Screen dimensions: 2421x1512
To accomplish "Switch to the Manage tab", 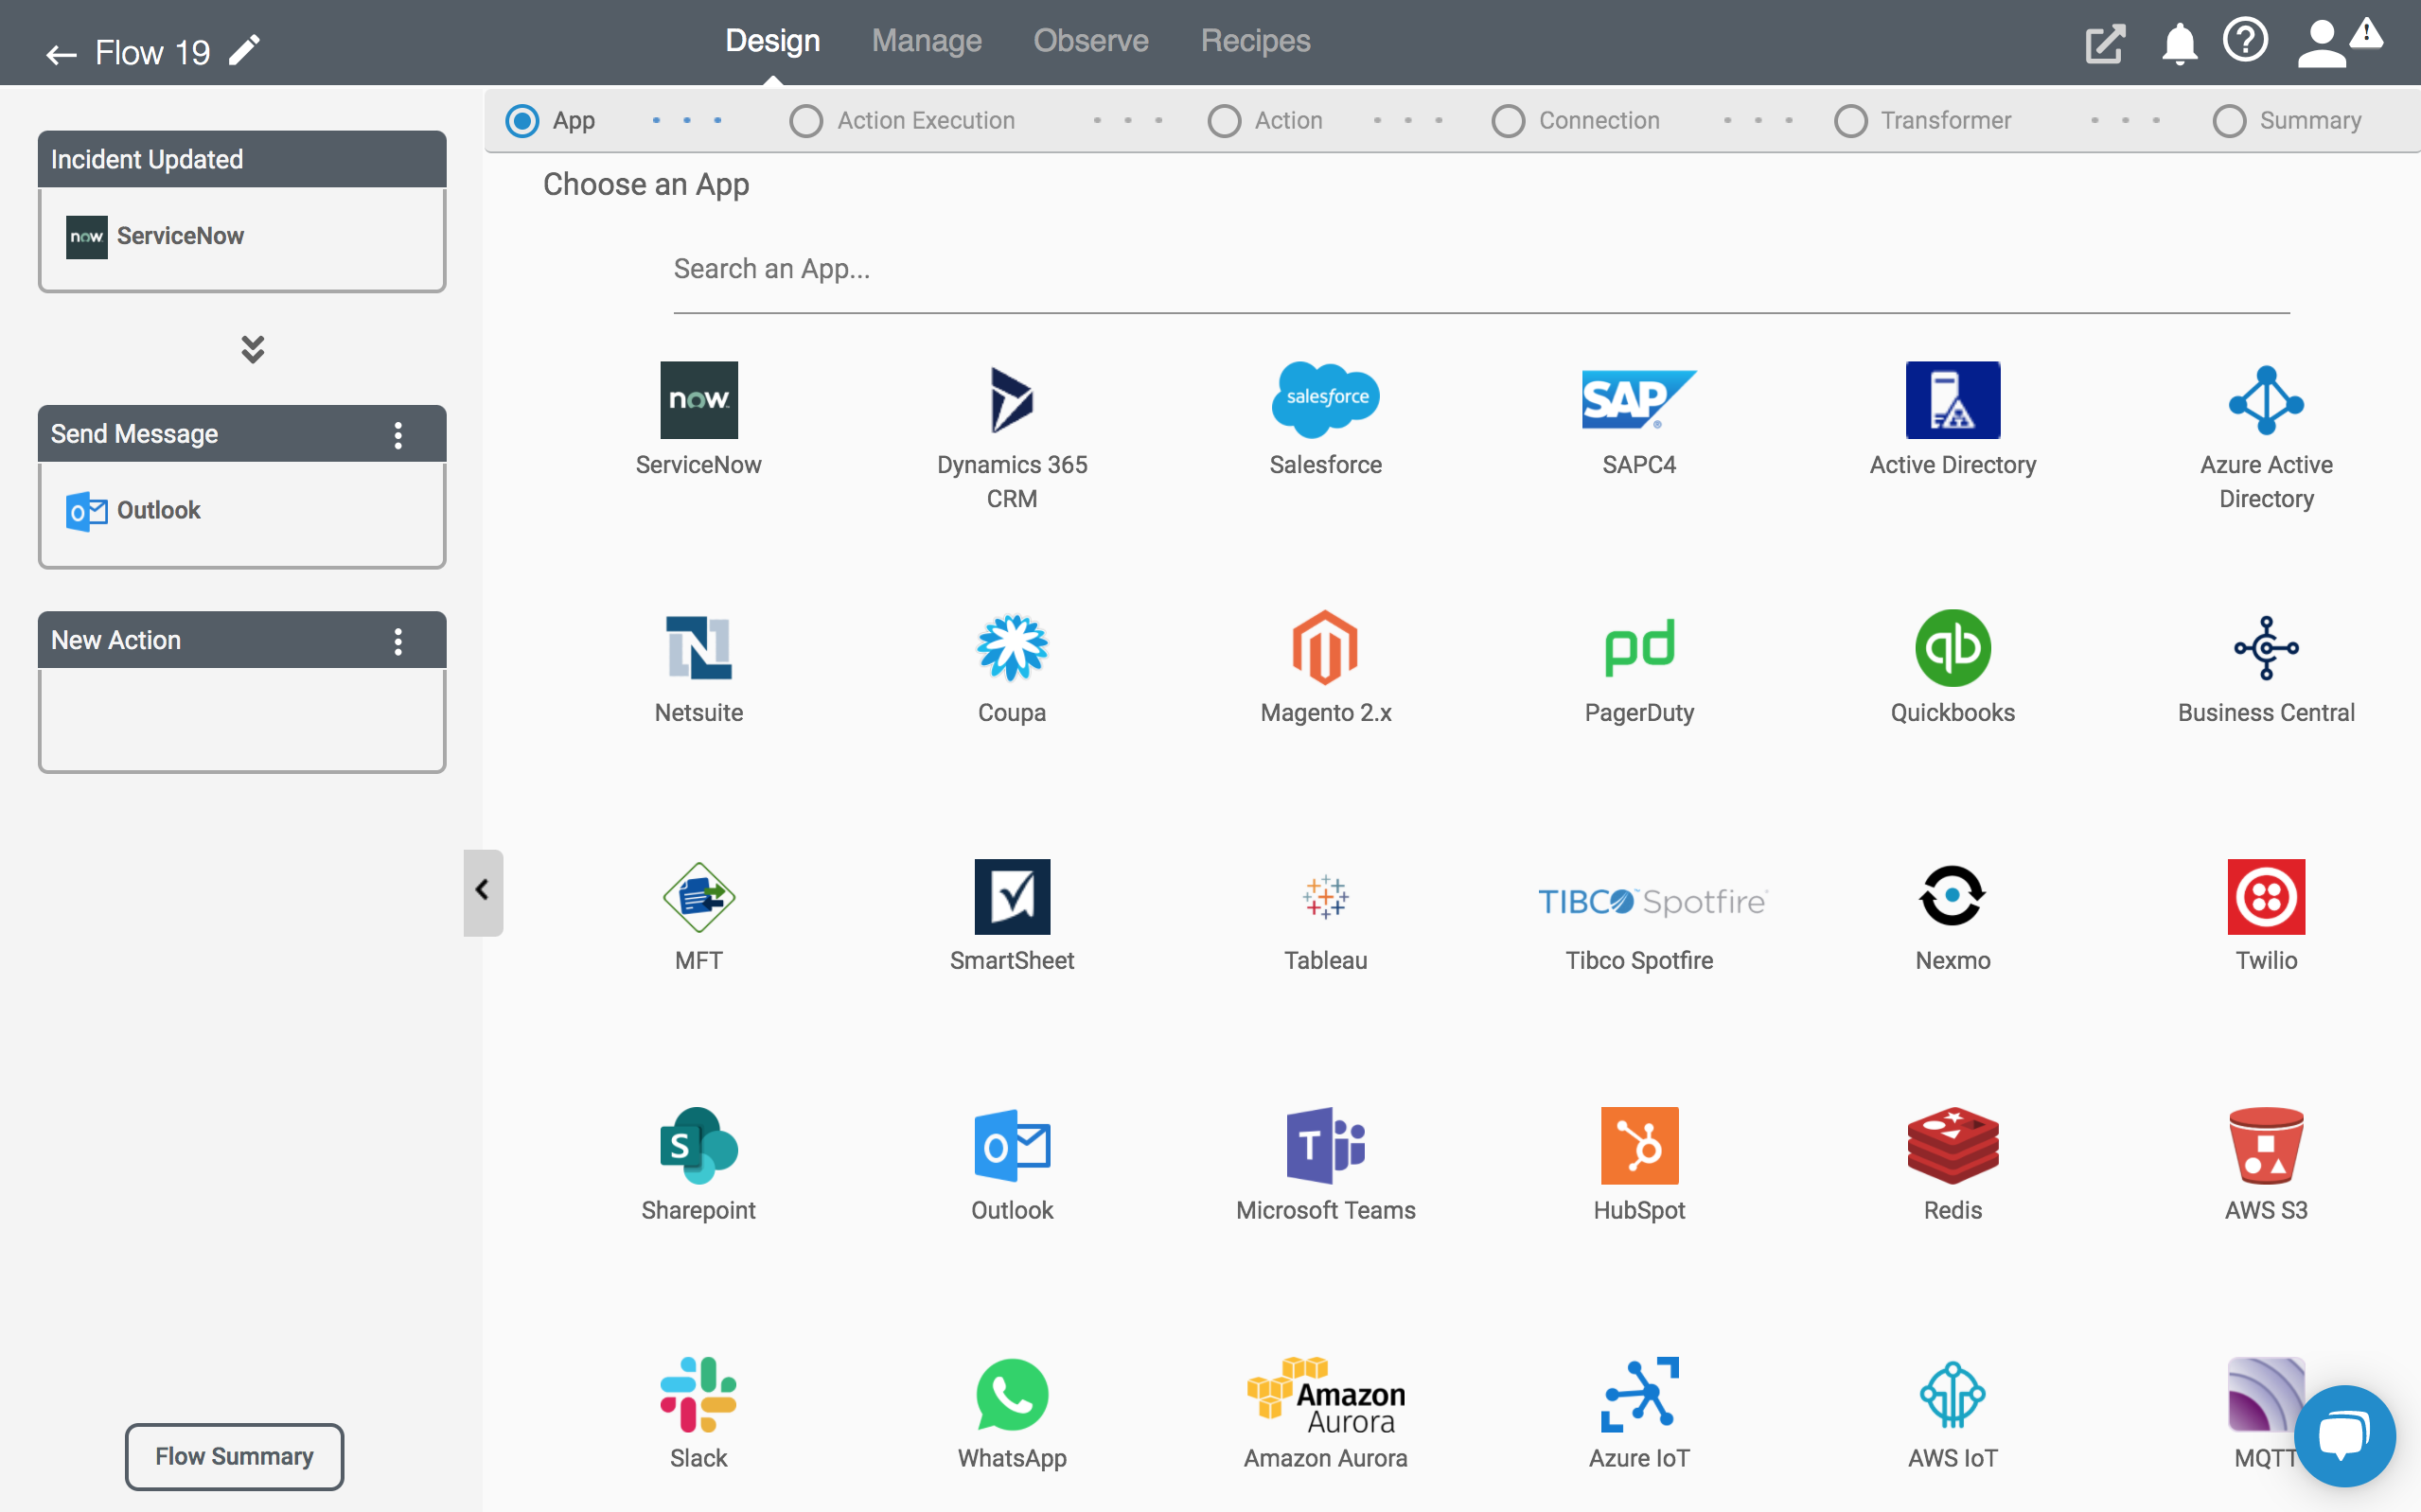I will click(926, 41).
